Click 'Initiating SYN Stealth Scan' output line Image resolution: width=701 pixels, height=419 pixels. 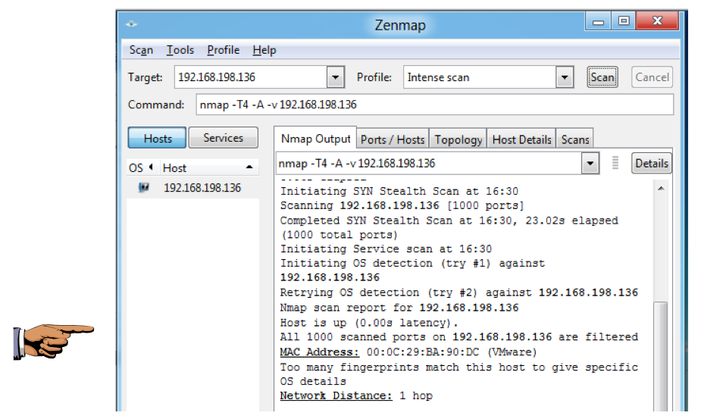(399, 191)
